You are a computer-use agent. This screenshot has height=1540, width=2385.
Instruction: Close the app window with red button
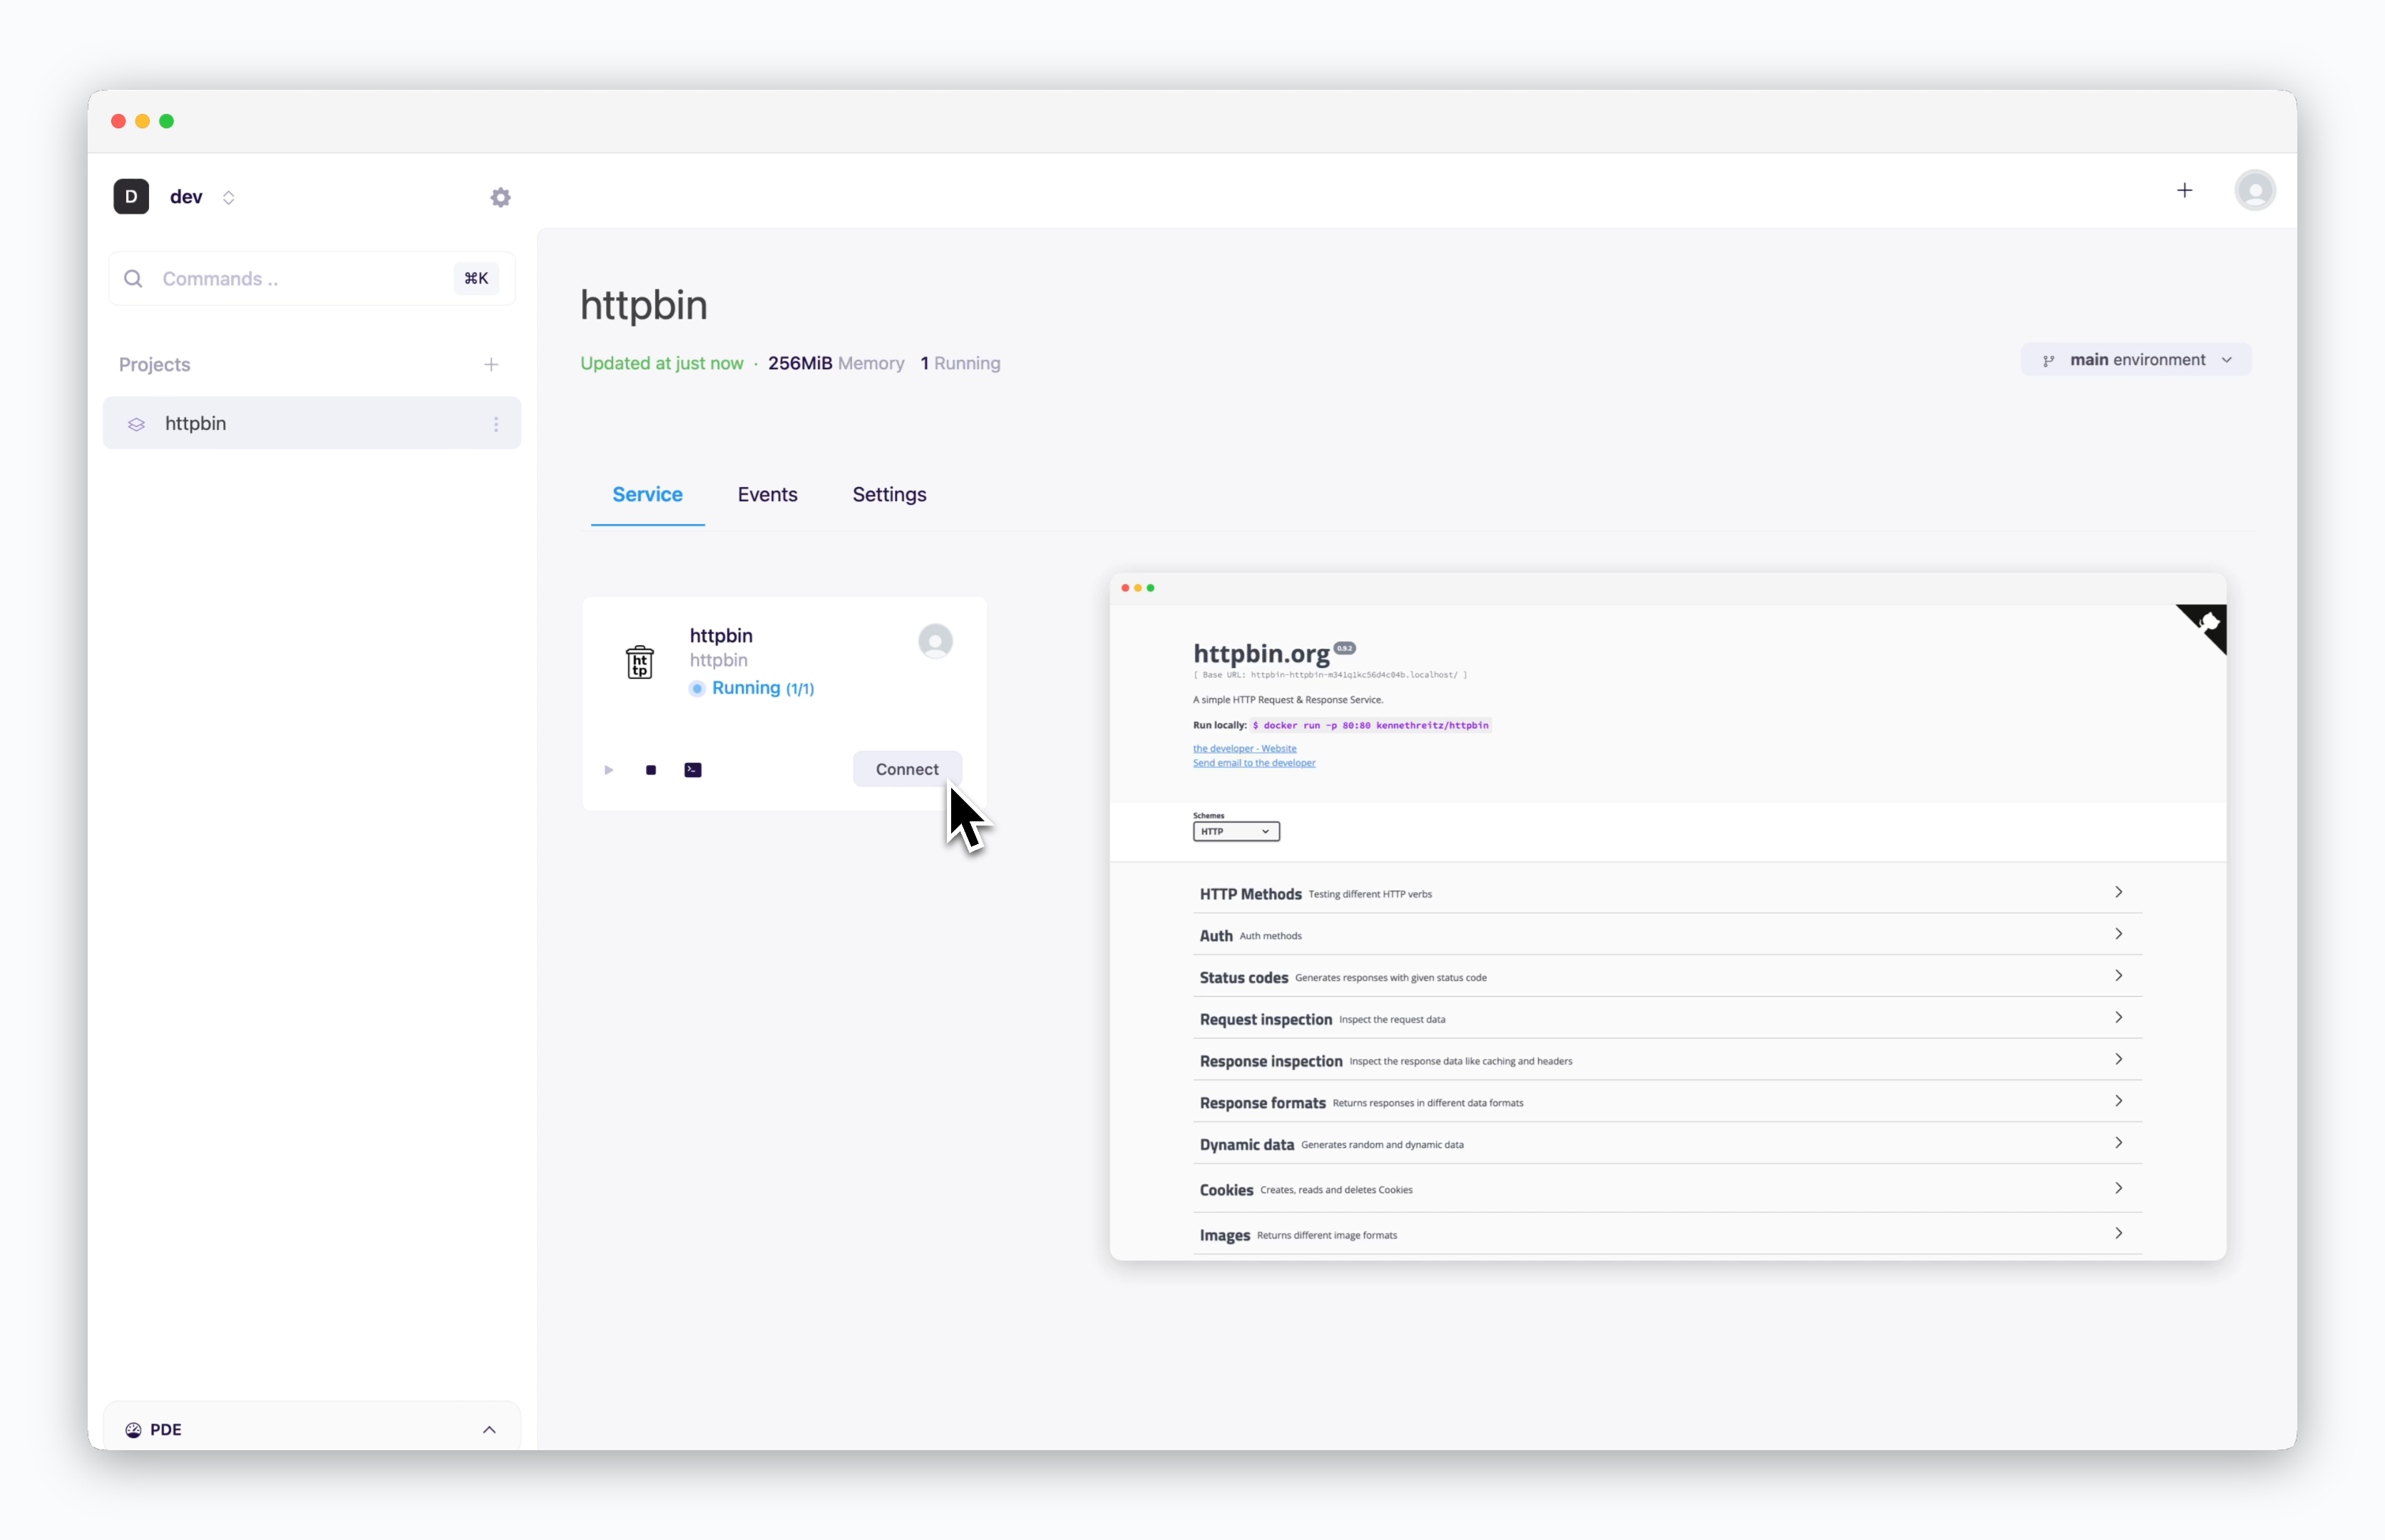[118, 121]
